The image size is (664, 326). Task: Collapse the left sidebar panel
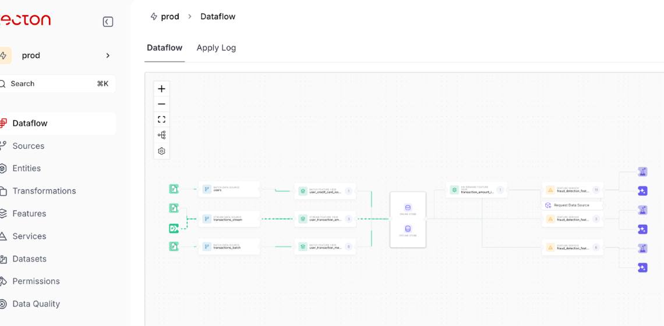[x=108, y=22]
